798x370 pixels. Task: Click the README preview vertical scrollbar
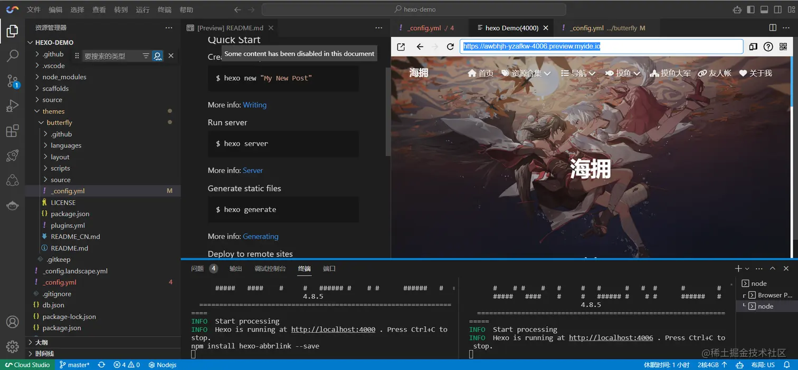(x=388, y=112)
